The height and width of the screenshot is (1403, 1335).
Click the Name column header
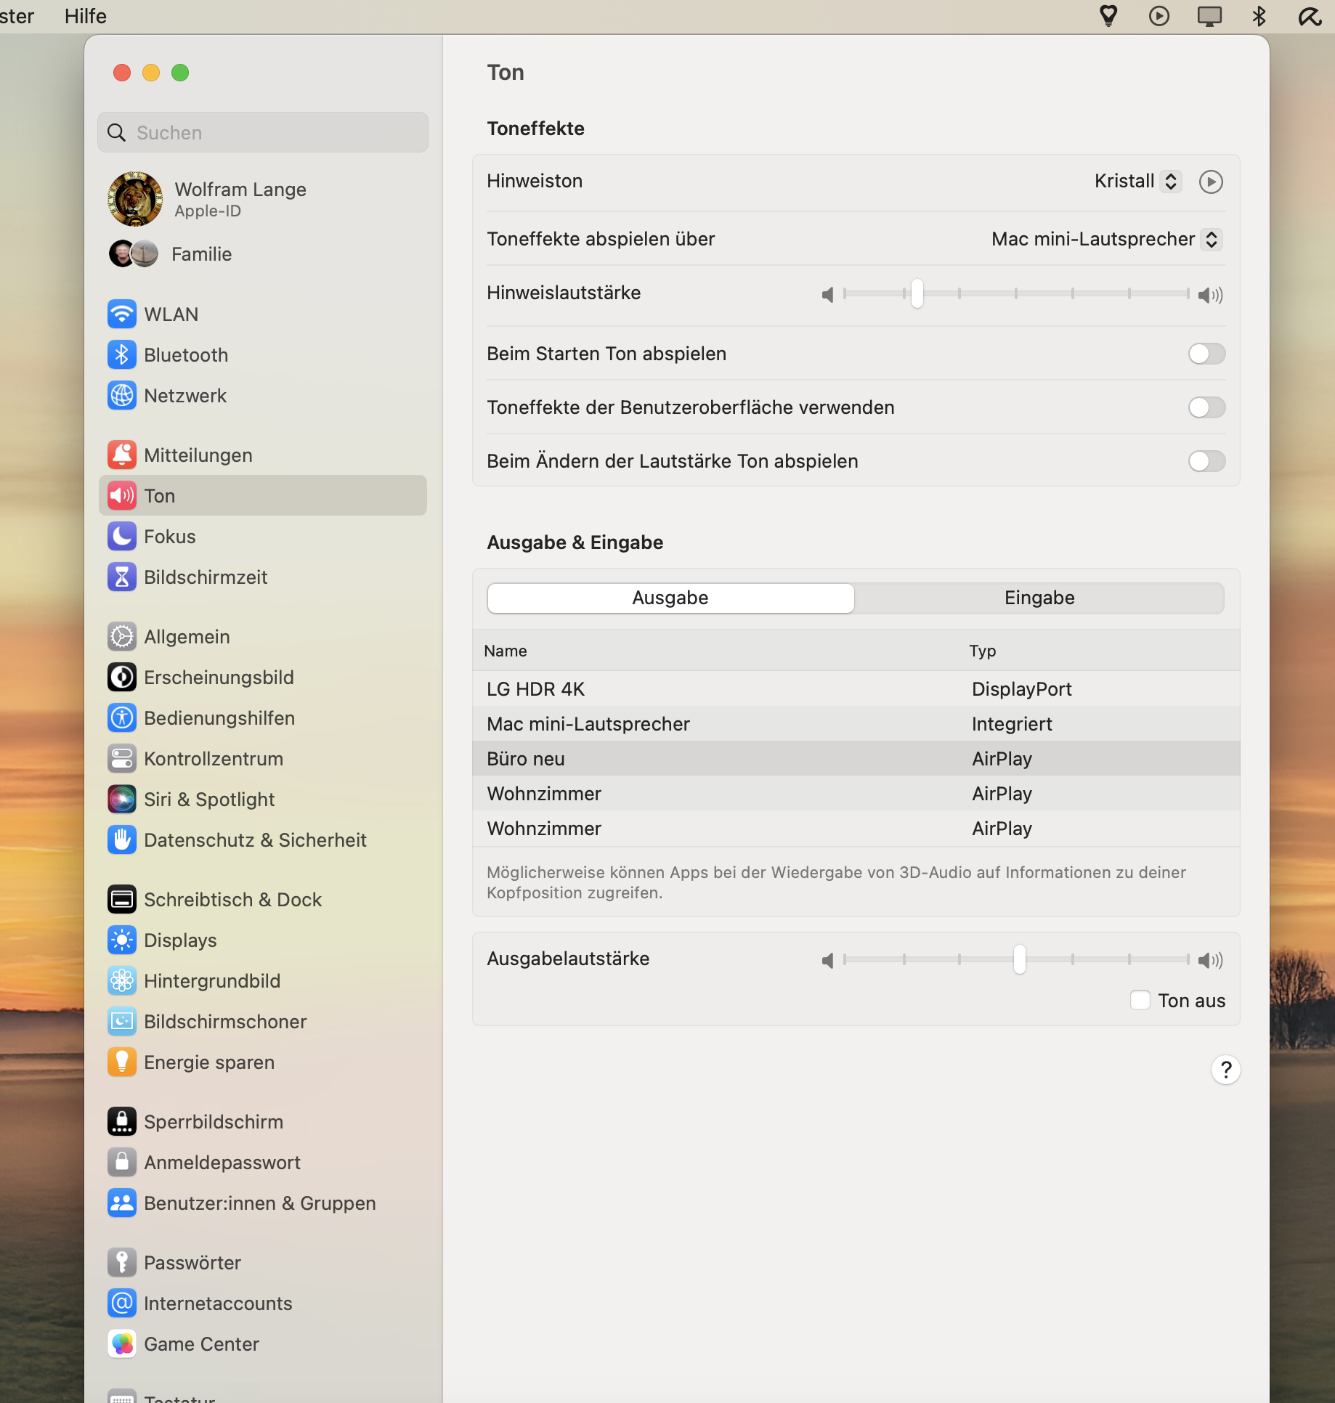[506, 651]
